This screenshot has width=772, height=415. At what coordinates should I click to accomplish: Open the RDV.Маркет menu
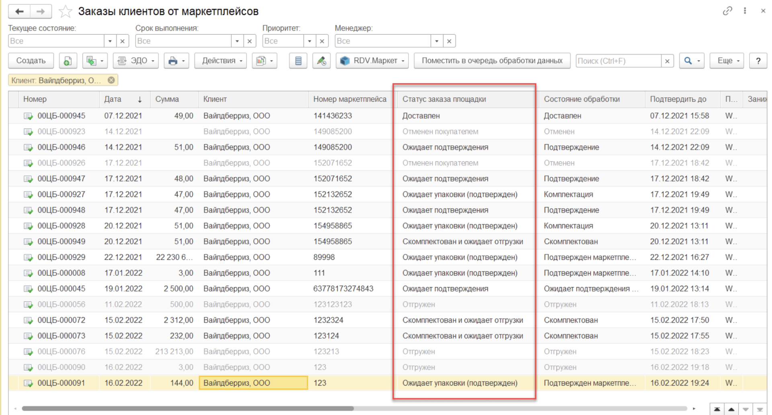coord(372,61)
